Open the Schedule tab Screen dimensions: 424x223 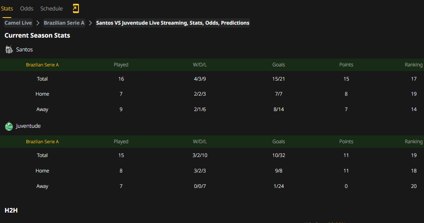coord(51,8)
